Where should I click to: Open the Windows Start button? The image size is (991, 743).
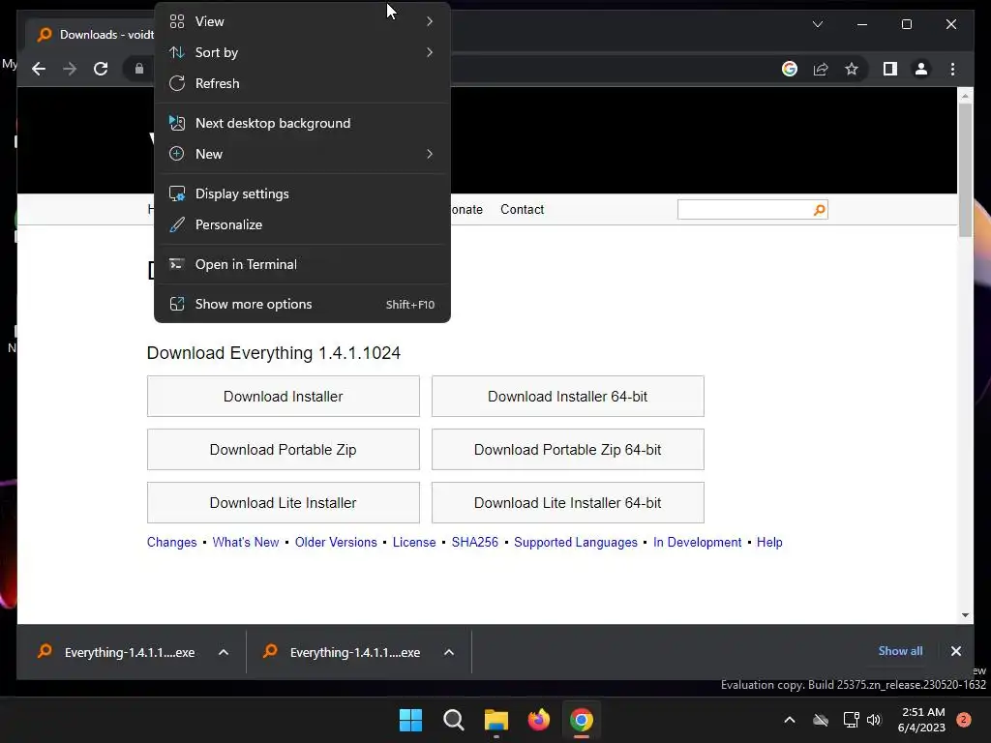click(x=410, y=720)
